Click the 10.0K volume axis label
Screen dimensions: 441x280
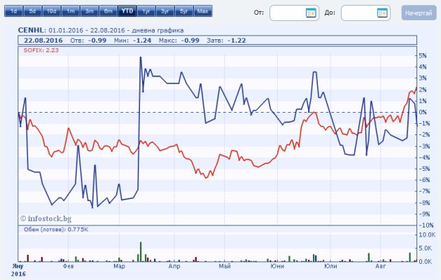click(427, 234)
